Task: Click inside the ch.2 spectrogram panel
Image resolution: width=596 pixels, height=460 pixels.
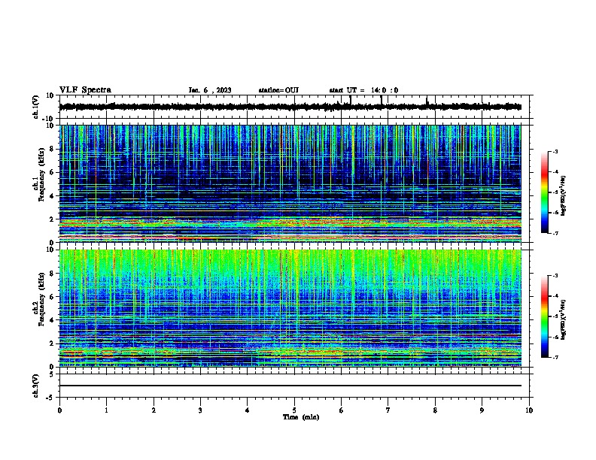Action: pos(290,308)
